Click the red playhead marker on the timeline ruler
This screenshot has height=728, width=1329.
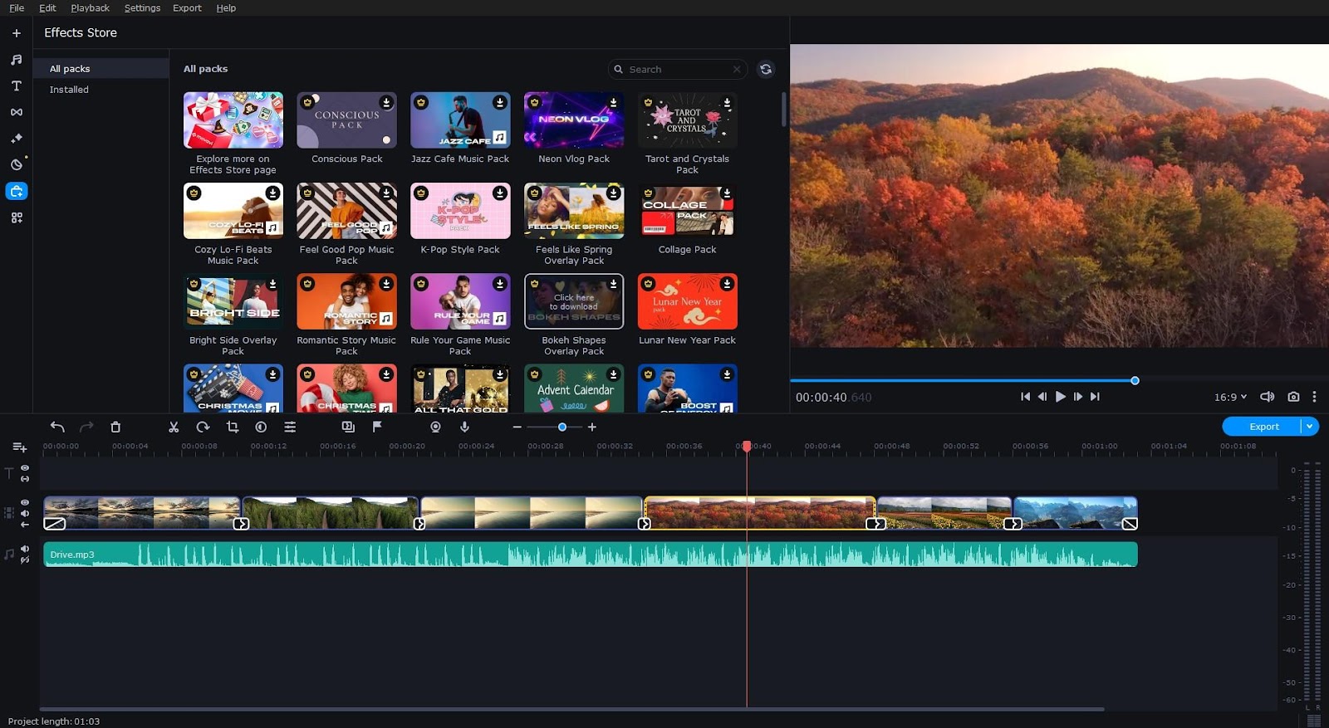[x=747, y=447]
